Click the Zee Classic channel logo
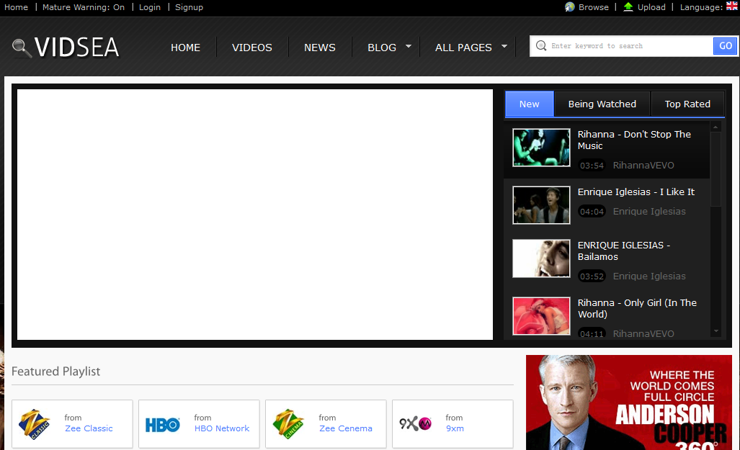The height and width of the screenshot is (450, 740). 35,423
